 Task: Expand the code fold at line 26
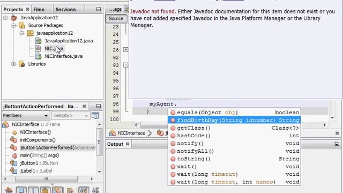click(125, 50)
